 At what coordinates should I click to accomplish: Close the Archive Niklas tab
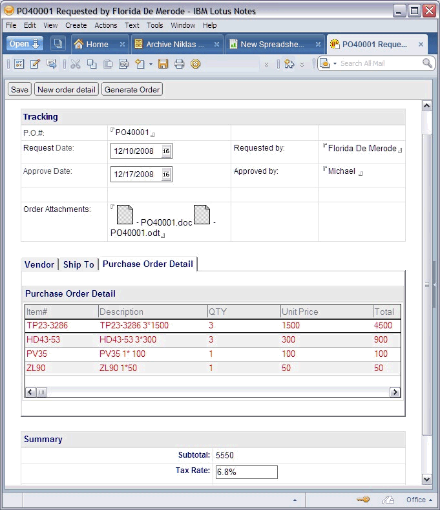[216, 44]
